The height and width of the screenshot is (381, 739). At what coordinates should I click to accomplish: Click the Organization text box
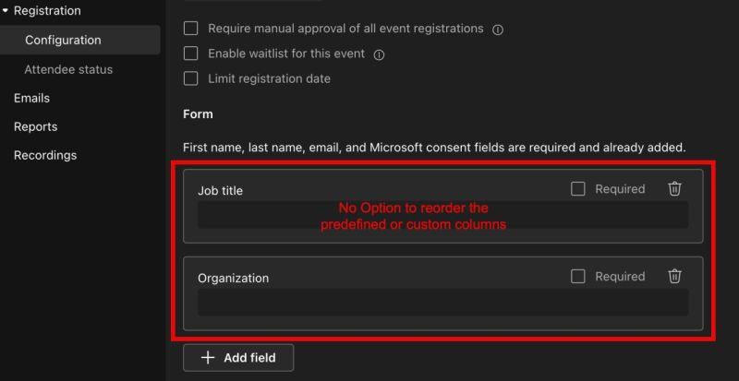pyautogui.click(x=442, y=303)
